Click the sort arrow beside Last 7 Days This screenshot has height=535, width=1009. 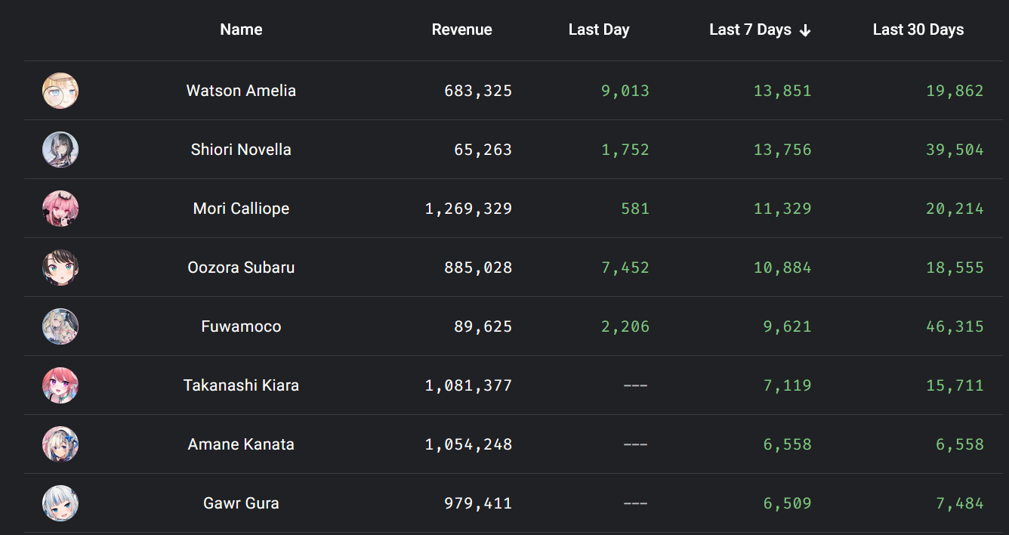point(805,30)
